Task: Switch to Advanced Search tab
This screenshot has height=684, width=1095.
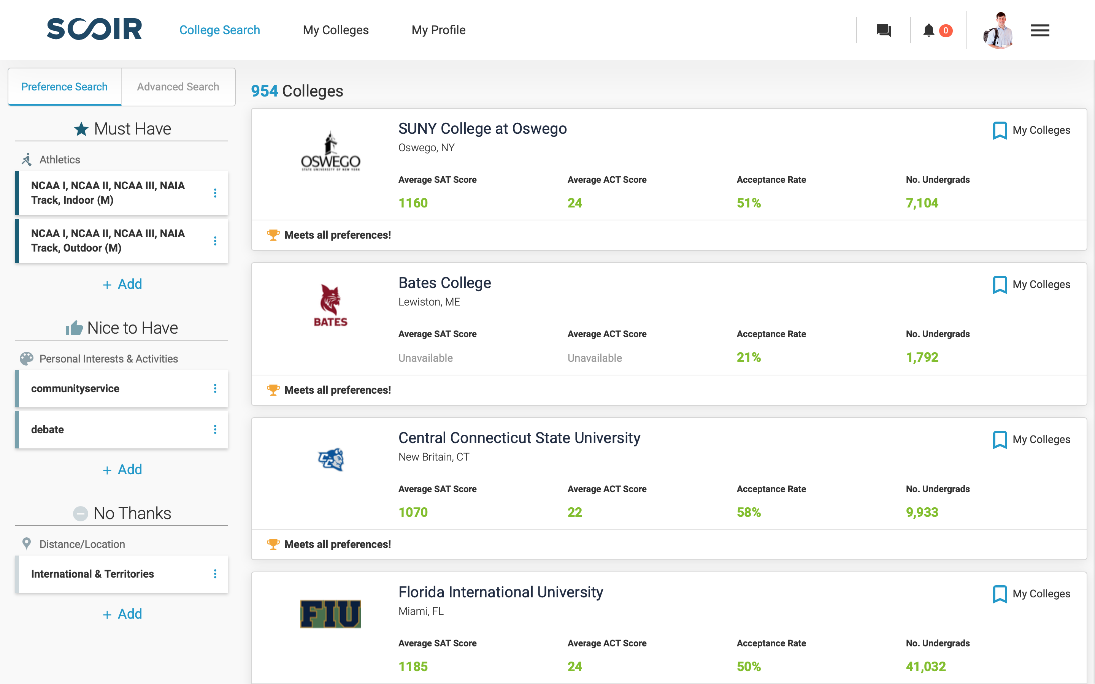Action: (x=178, y=86)
